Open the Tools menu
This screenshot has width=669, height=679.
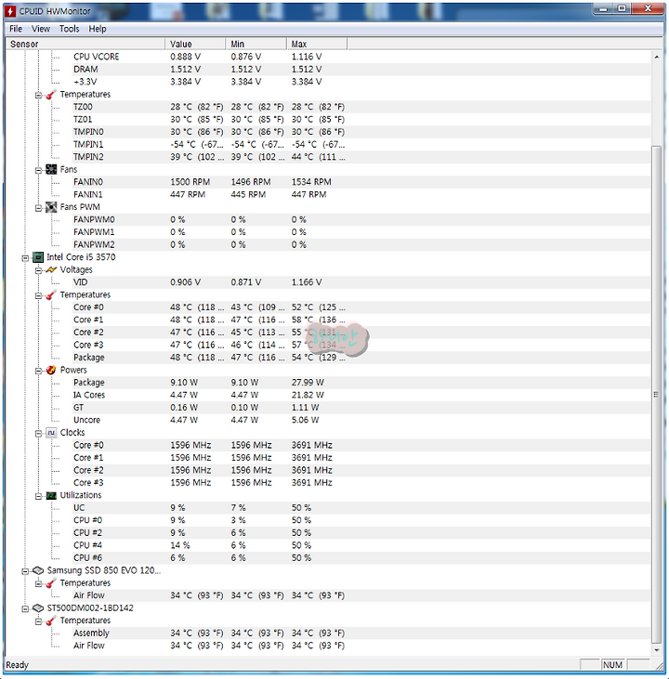[x=70, y=29]
